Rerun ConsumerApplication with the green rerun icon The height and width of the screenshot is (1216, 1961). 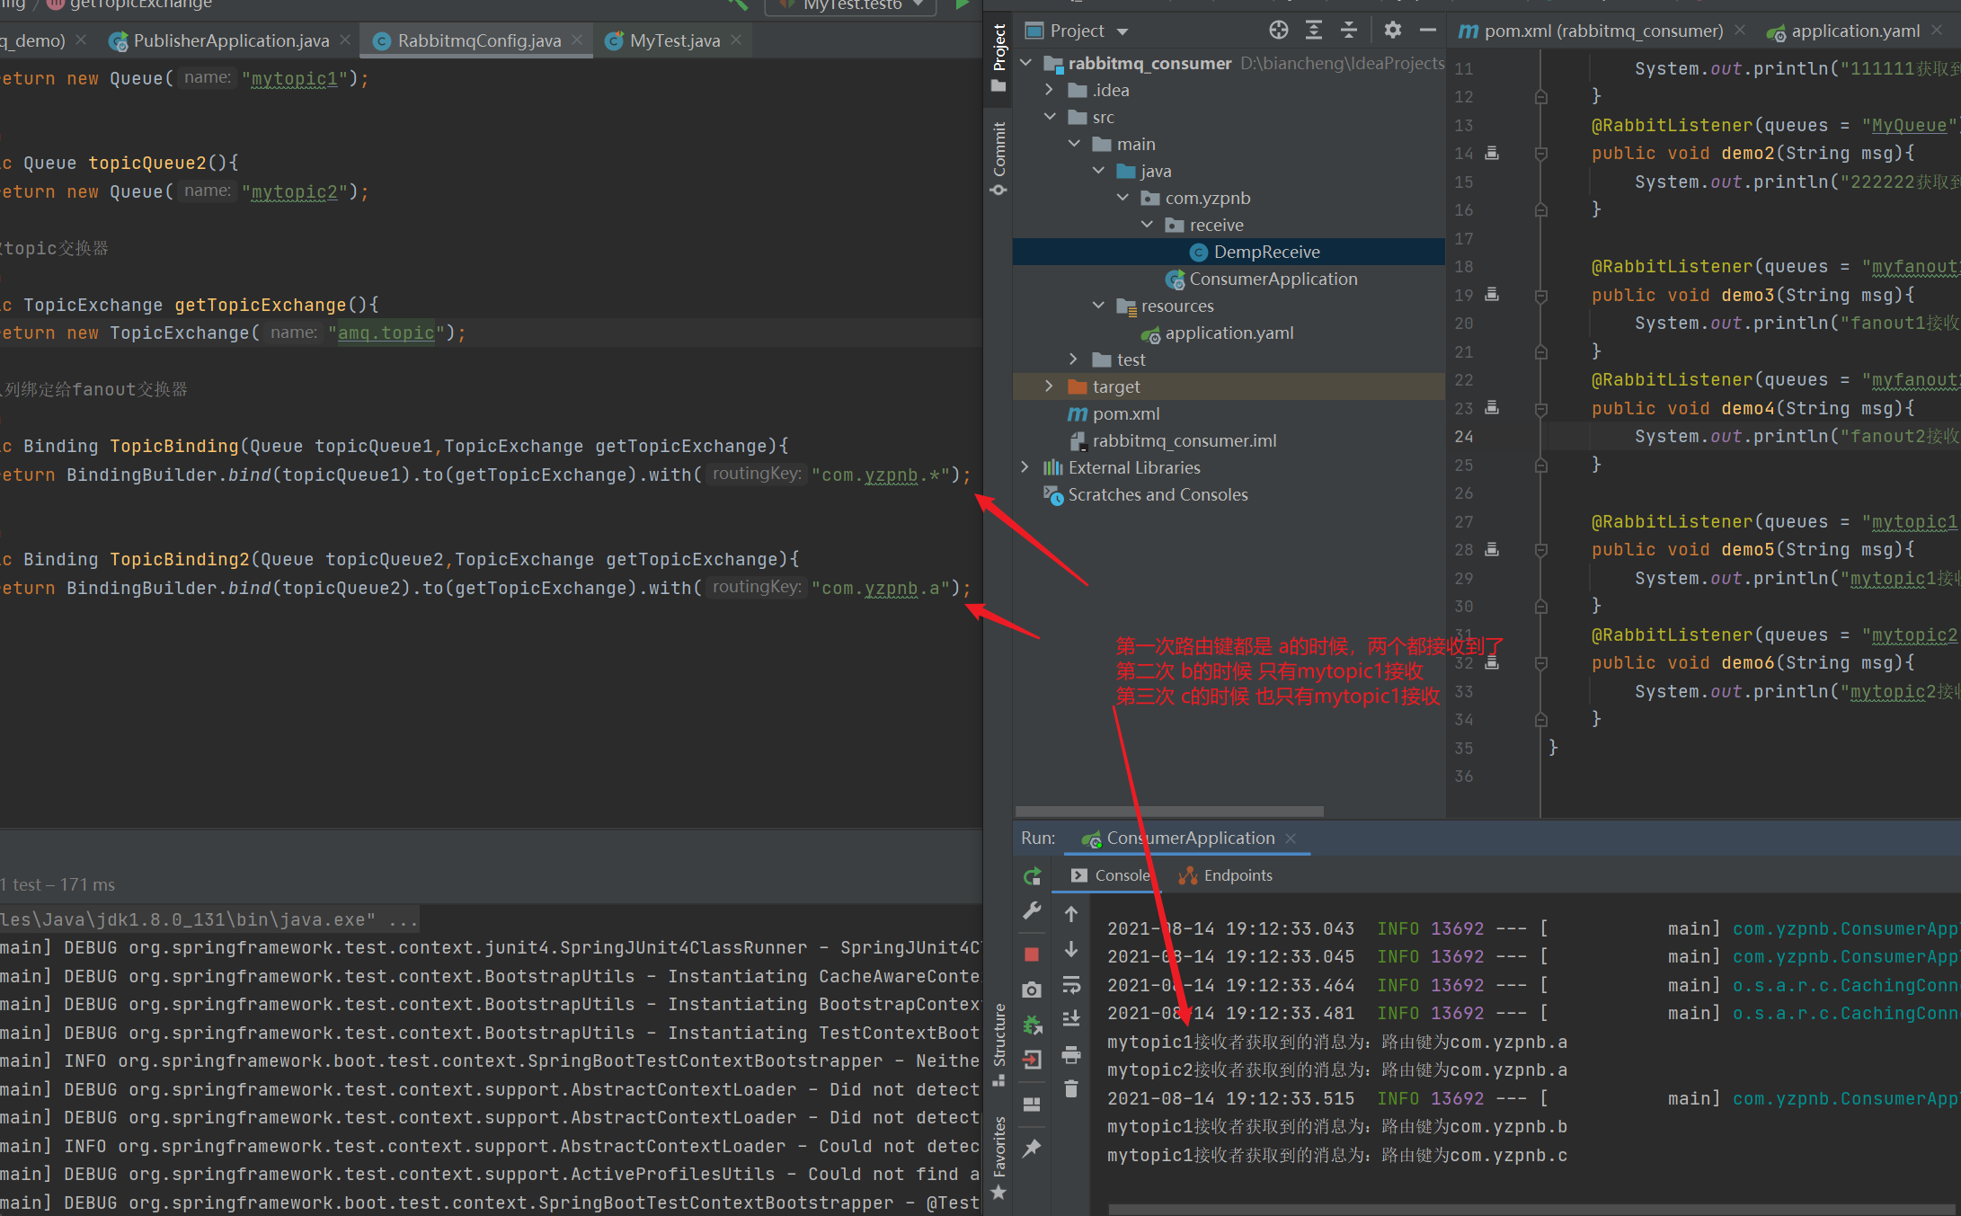click(1032, 876)
